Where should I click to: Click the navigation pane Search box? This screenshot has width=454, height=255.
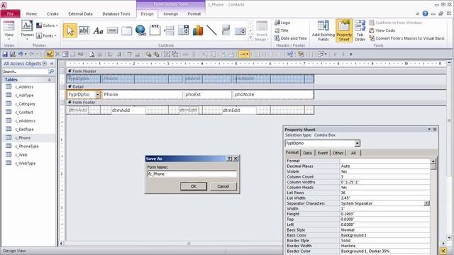(x=26, y=72)
